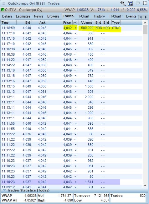The image size is (149, 204).
Task: Switch to the Events tab
Action: pyautogui.click(x=131, y=16)
